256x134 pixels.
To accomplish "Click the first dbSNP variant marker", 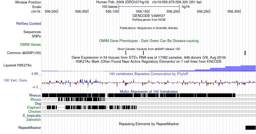I will [126, 53].
